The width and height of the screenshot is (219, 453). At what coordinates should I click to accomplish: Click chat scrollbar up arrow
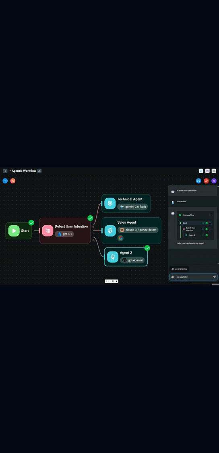218,186
